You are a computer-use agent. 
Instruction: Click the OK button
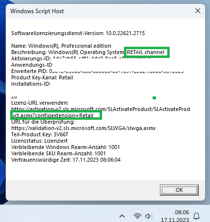pos(179,190)
